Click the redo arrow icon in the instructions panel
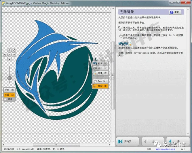Screen dimensions: 192x153 (126, 44)
